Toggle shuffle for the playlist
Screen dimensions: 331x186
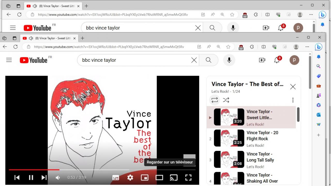[226, 100]
